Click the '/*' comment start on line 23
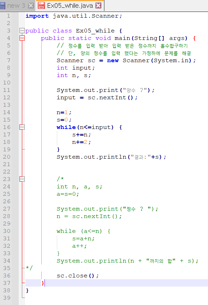The width and height of the screenshot is (208, 305). pos(60,179)
